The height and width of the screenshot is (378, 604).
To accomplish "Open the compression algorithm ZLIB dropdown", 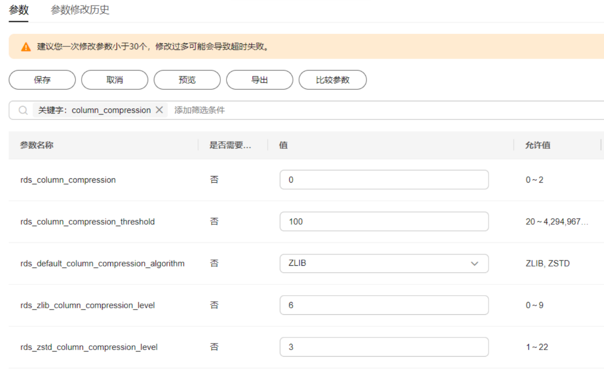I will pyautogui.click(x=384, y=263).
